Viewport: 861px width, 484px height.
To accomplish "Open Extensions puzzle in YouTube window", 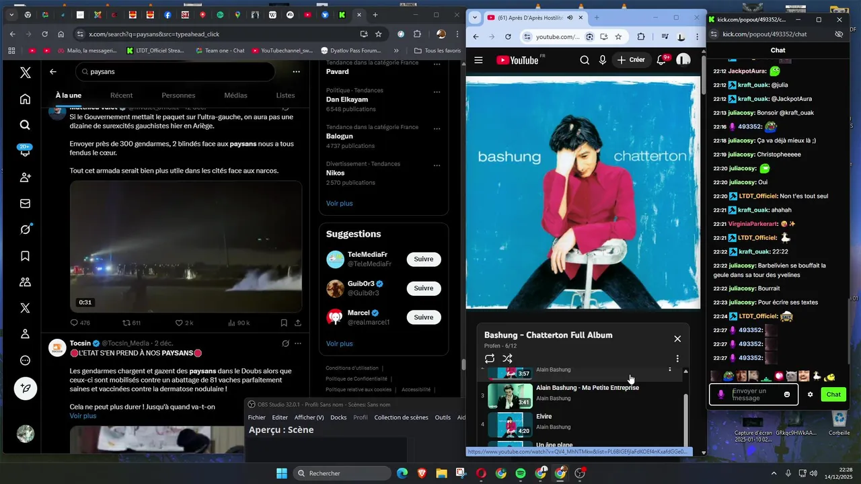I will pyautogui.click(x=640, y=36).
